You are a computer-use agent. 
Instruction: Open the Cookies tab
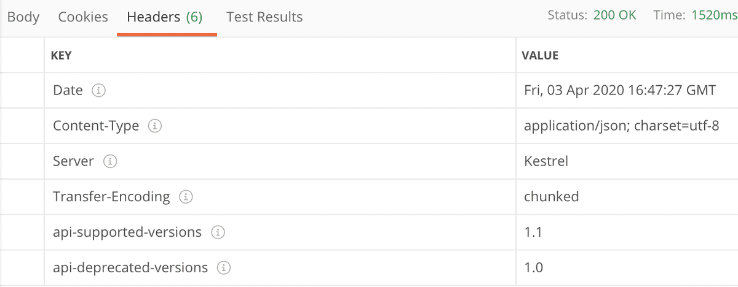[83, 17]
